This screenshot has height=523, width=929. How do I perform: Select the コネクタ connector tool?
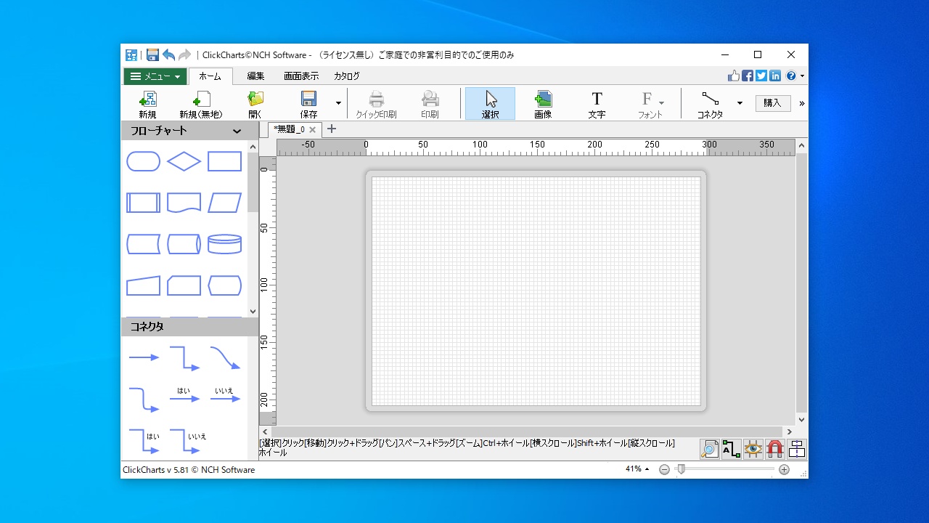pyautogui.click(x=710, y=104)
